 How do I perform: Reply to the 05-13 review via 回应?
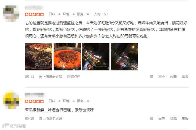(162, 77)
